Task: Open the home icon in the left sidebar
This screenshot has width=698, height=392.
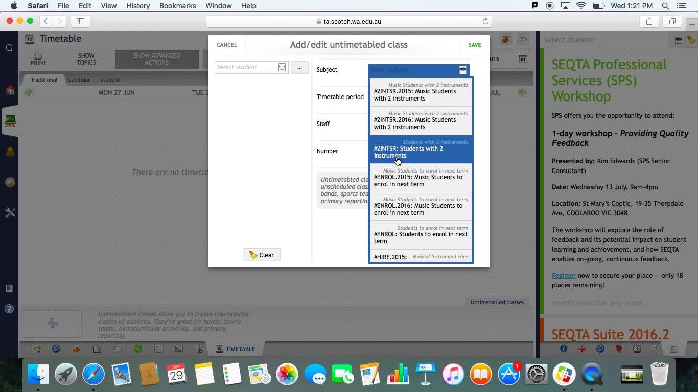Action: pos(10,90)
